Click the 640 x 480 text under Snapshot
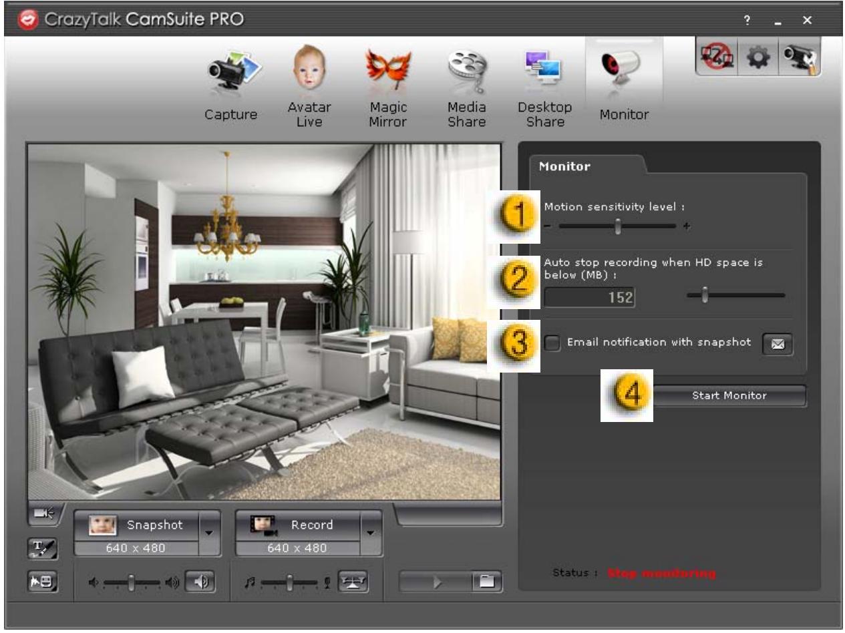This screenshot has width=845, height=633. (x=137, y=549)
